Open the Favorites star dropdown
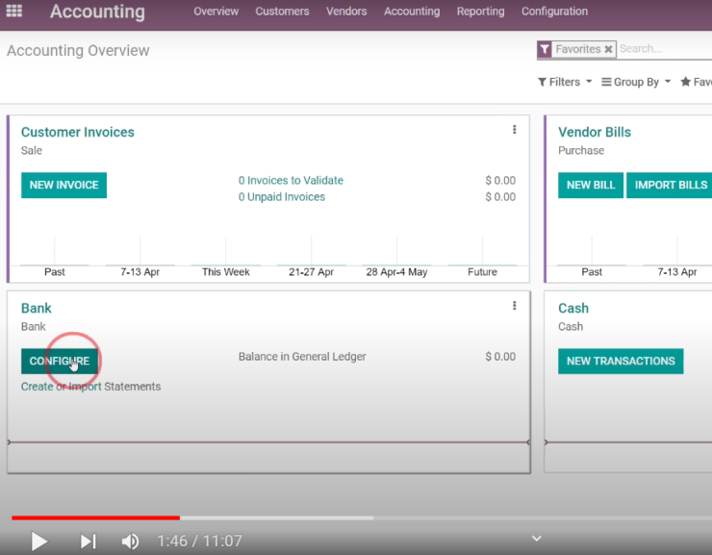This screenshot has width=712, height=555. click(x=696, y=82)
